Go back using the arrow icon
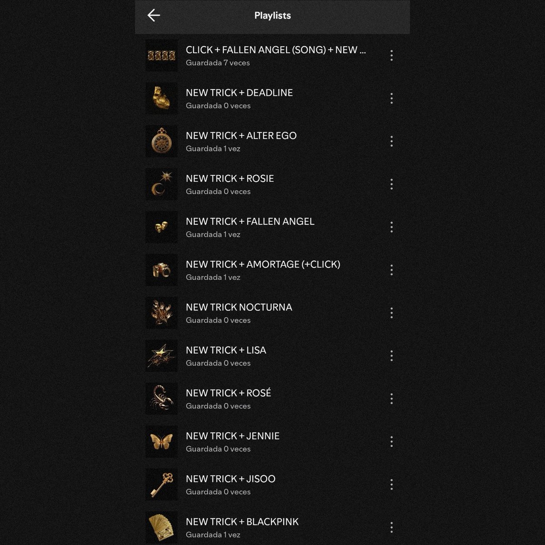 154,15
